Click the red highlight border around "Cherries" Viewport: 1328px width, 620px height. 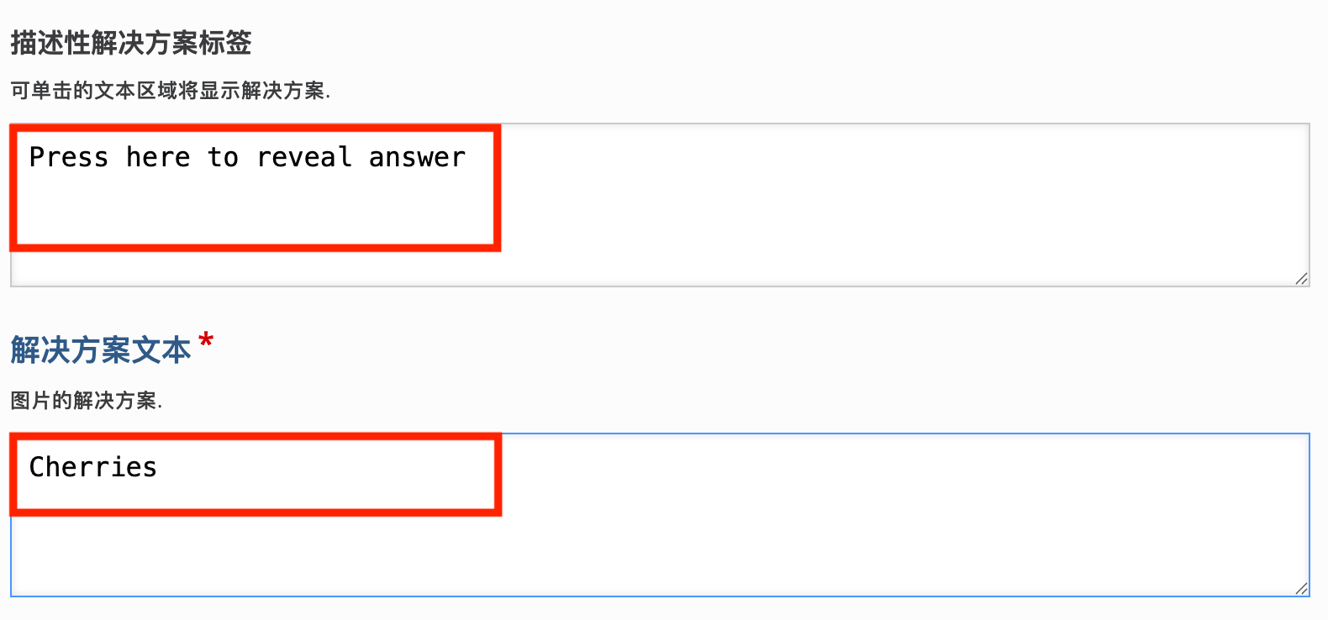(x=498, y=475)
